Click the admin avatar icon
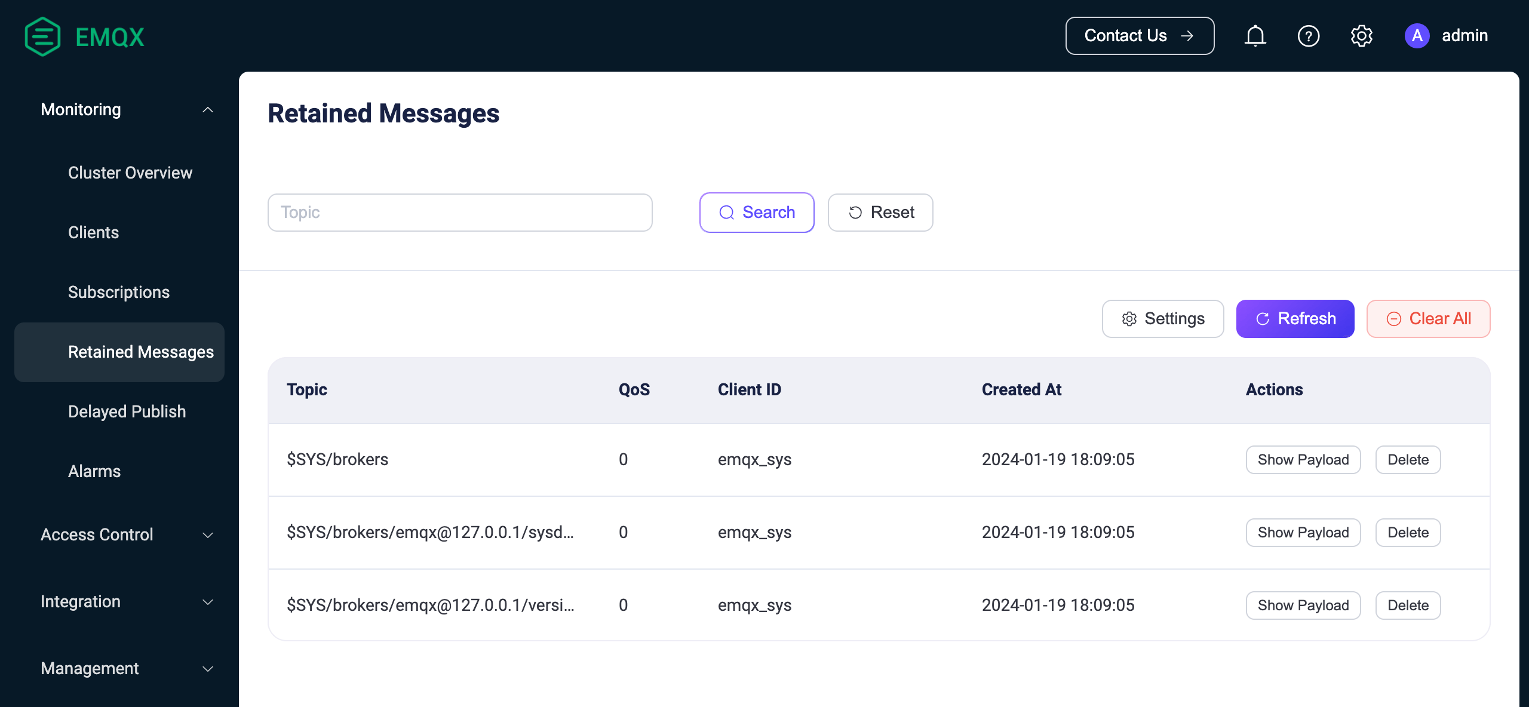 click(x=1417, y=36)
